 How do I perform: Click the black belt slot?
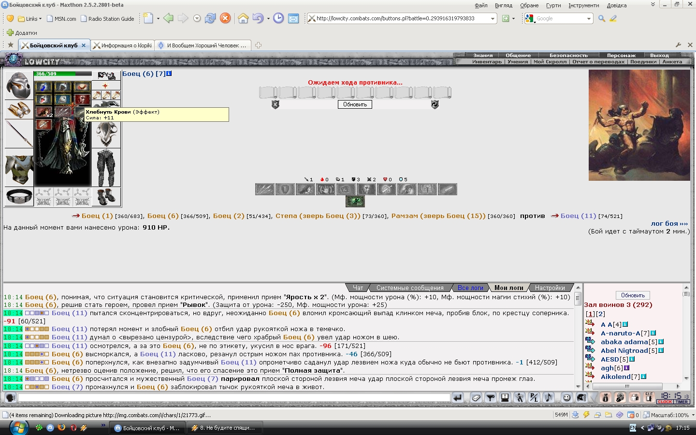pos(19,197)
